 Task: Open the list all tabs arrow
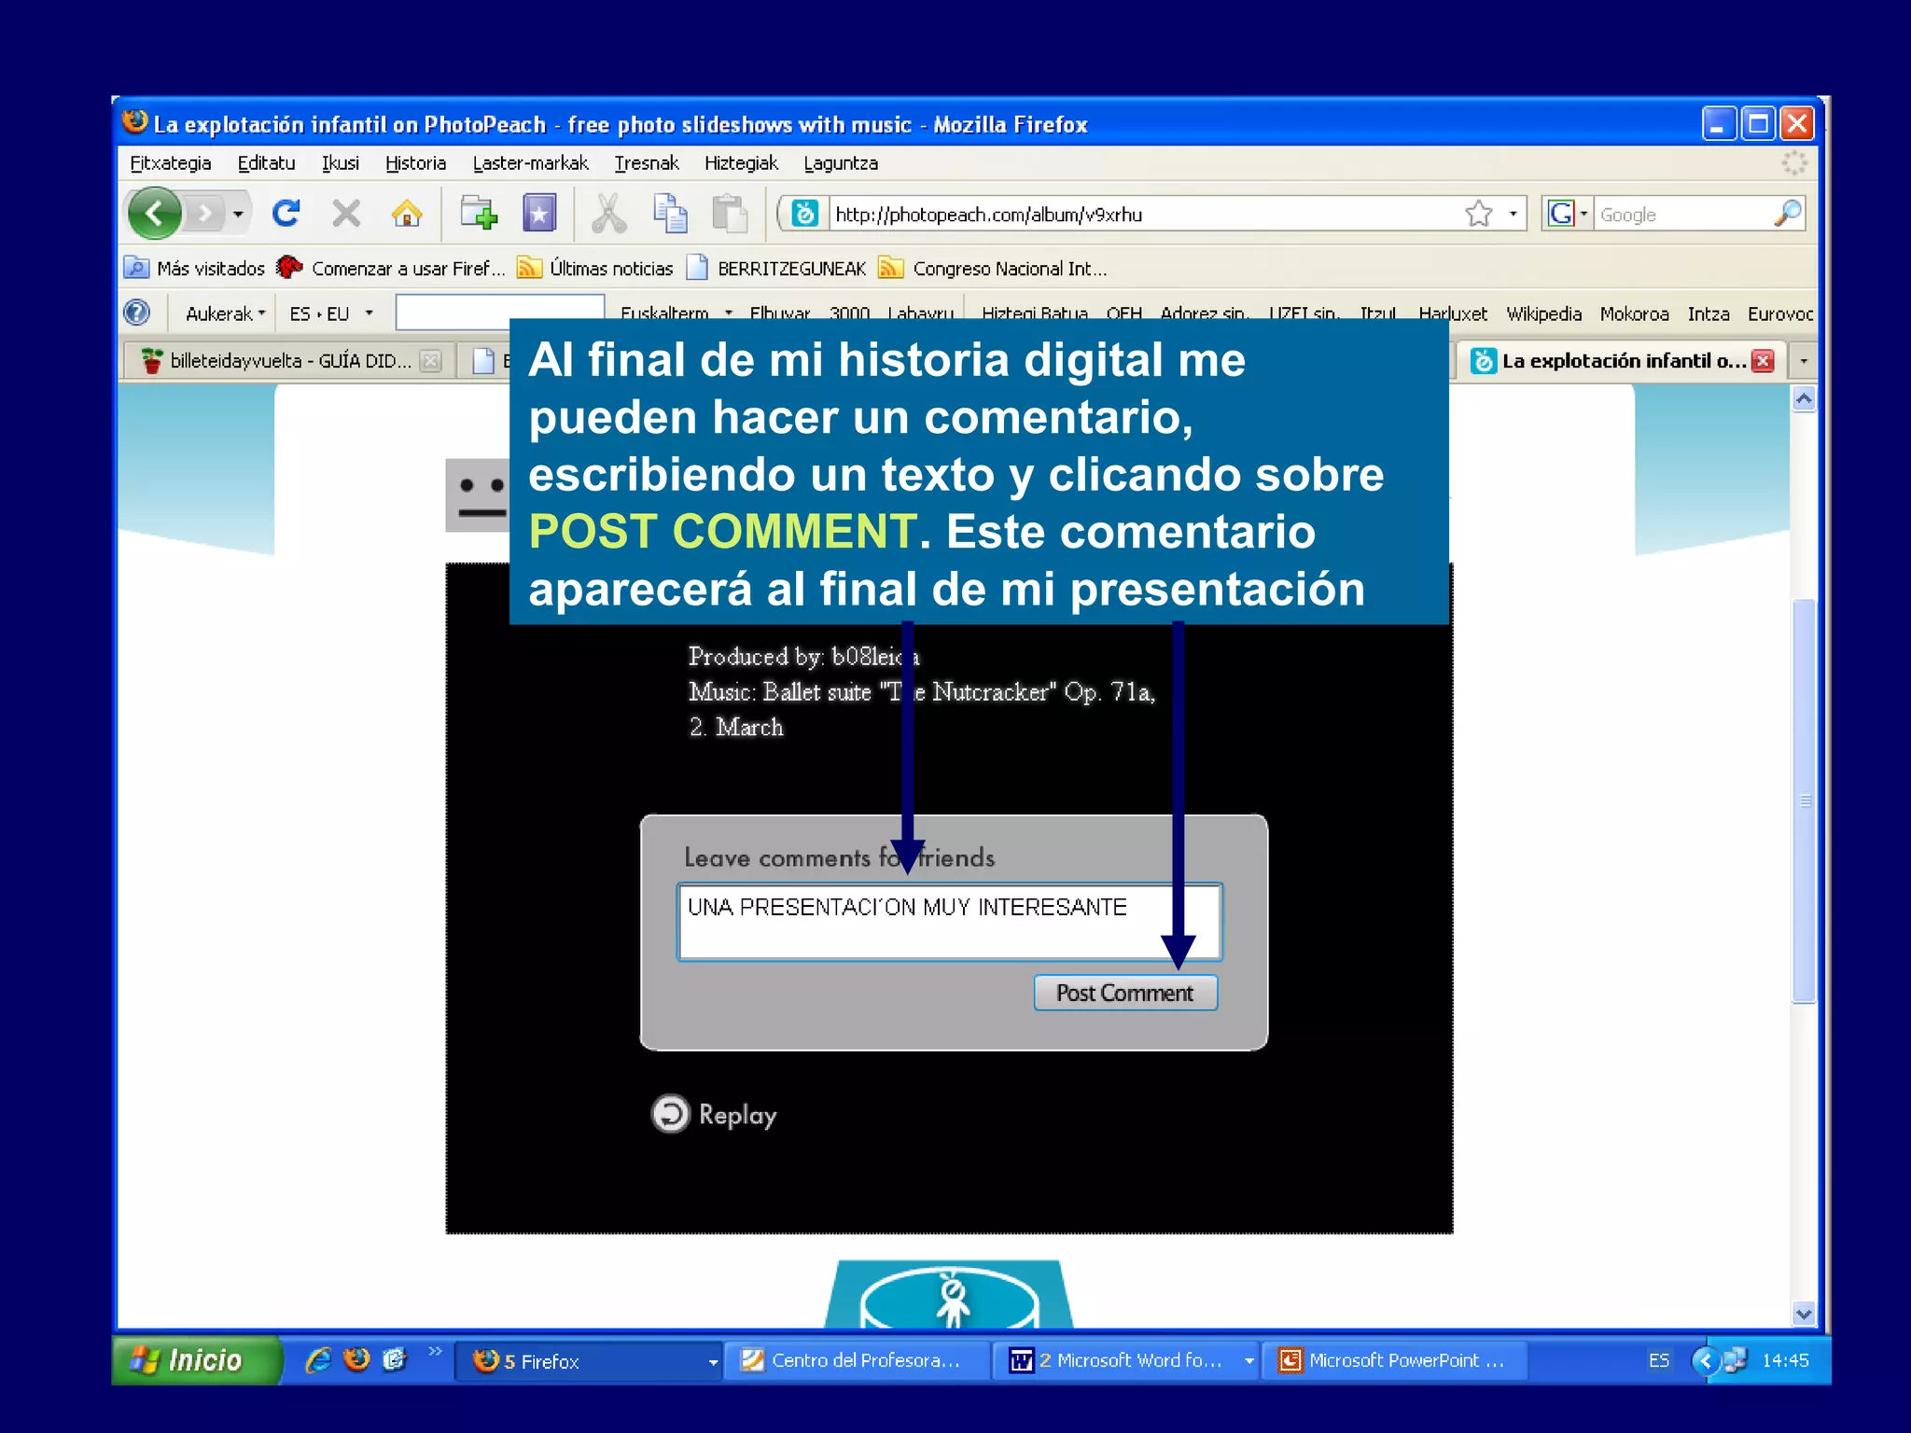[x=1803, y=361]
